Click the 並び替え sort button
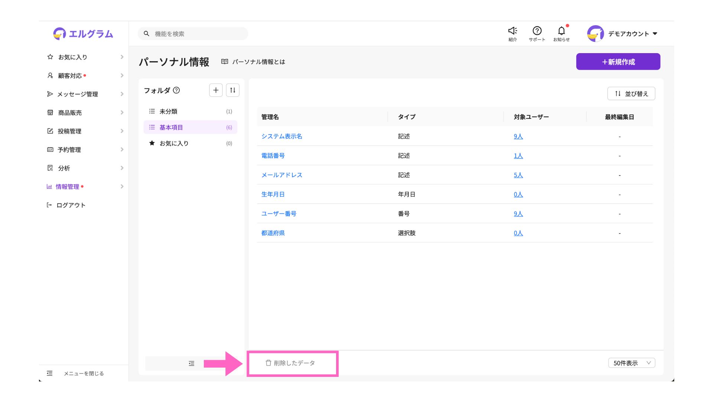This screenshot has width=713, height=401. coord(631,94)
